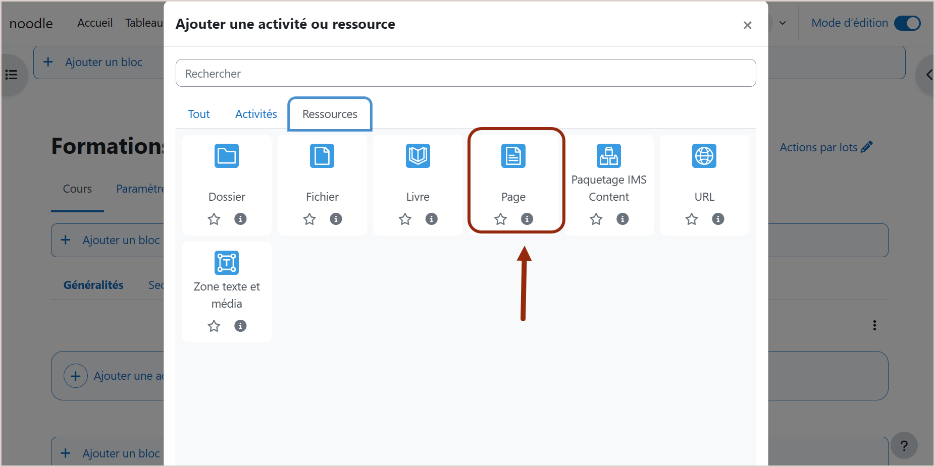Screen dimensions: 935x467
Task: Choose the Dossier label text
Action: point(227,197)
